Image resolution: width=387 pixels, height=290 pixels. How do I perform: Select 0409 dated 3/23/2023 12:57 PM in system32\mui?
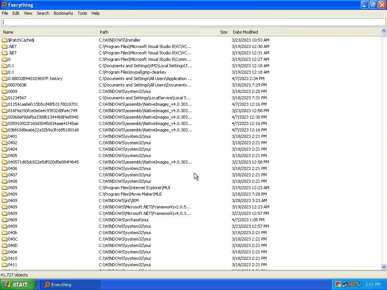coord(12,226)
